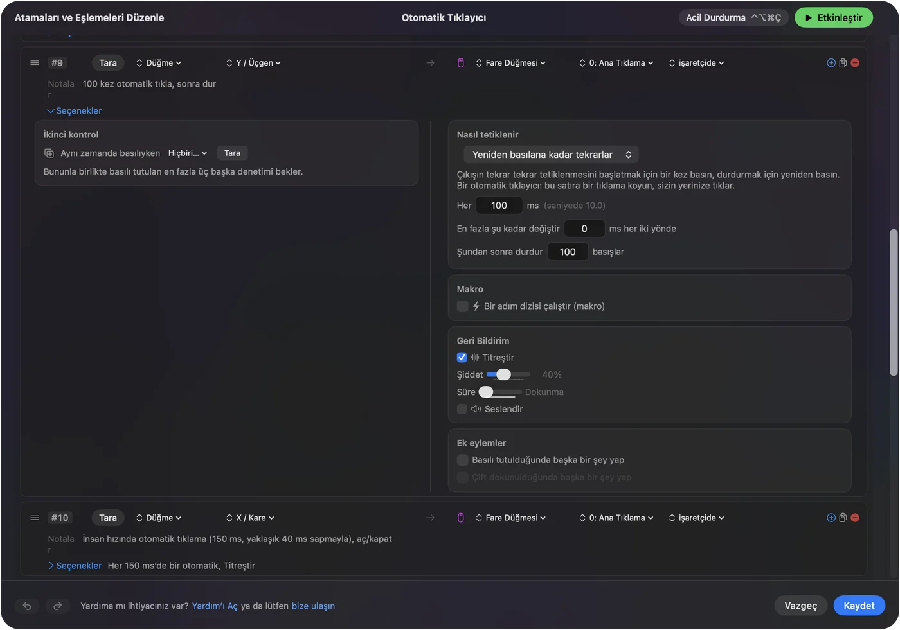Open Fare Düğmesi dropdown in row #10

click(x=511, y=518)
